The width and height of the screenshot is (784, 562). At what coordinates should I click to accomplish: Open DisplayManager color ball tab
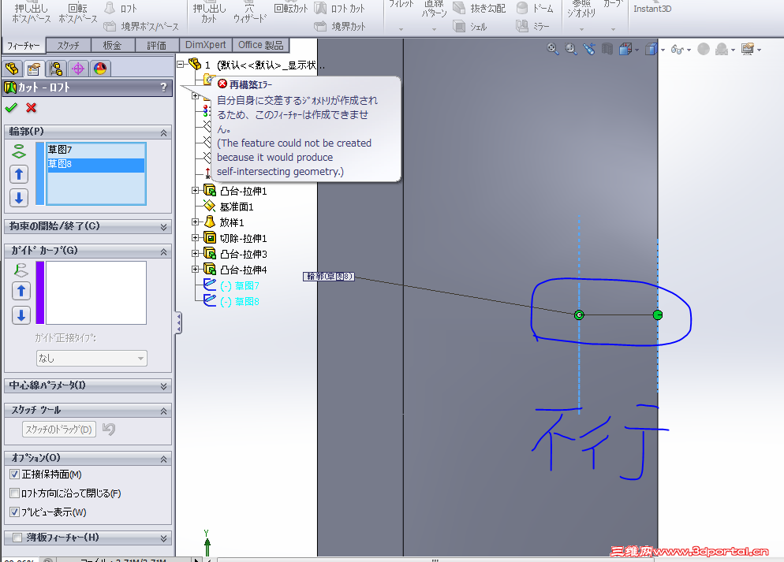coord(100,69)
